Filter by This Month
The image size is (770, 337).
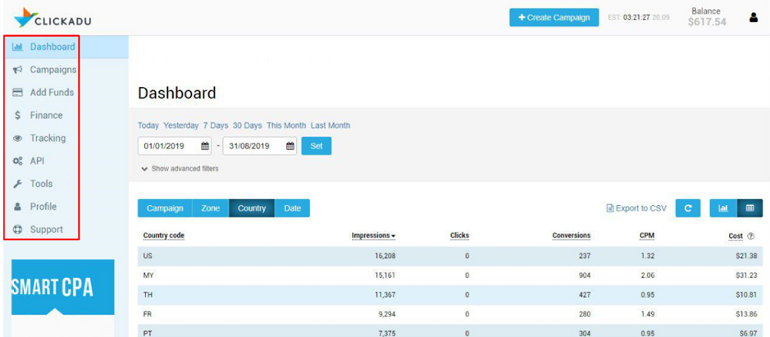pyautogui.click(x=286, y=125)
